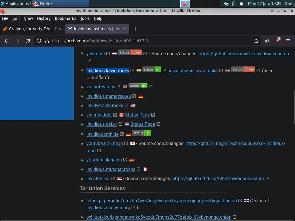The width and height of the screenshot is (295, 221).
Task: Reload the page with the refresh icon
Action: [x=28, y=41]
